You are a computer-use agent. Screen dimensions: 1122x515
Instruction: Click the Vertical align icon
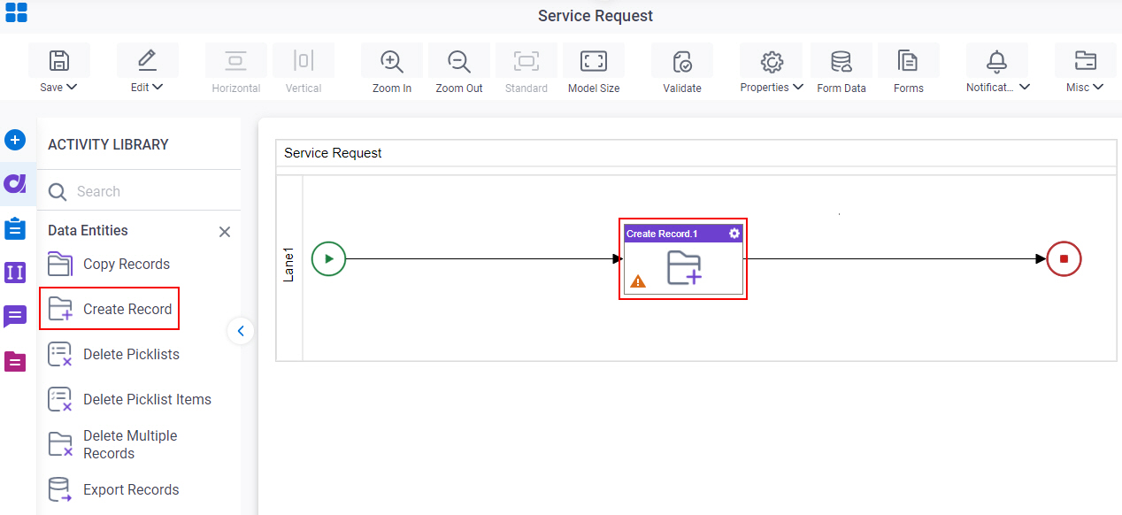304,61
